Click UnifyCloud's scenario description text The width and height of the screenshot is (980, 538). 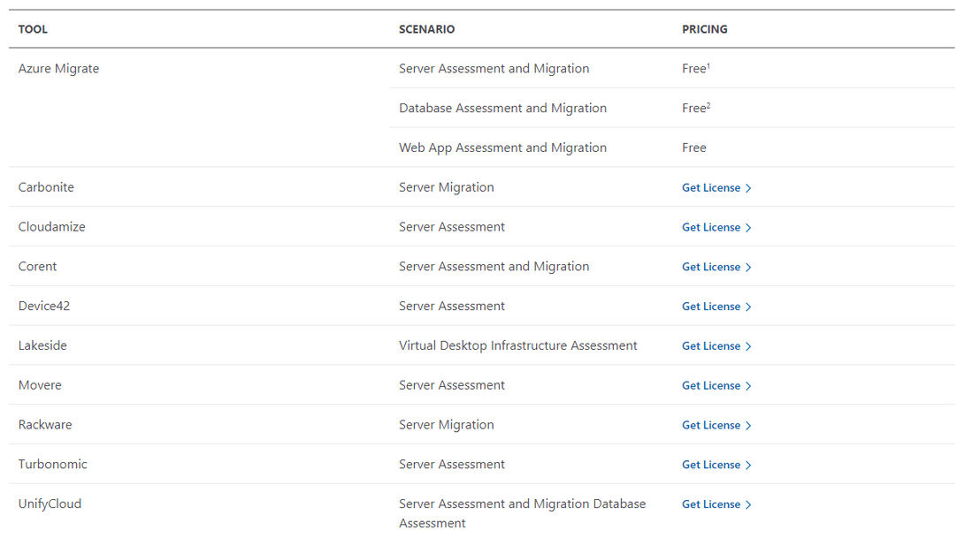click(x=523, y=513)
